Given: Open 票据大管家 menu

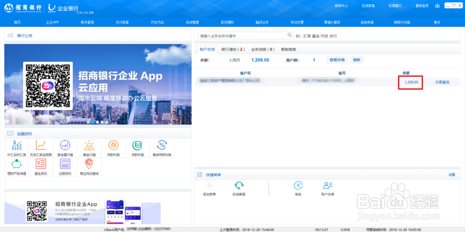Looking at the screenshot, I should [332, 22].
